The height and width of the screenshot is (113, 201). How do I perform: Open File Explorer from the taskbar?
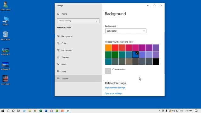tap(30, 111)
